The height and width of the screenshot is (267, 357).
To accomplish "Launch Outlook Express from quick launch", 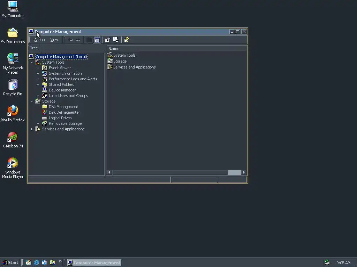I will pyautogui.click(x=44, y=262).
